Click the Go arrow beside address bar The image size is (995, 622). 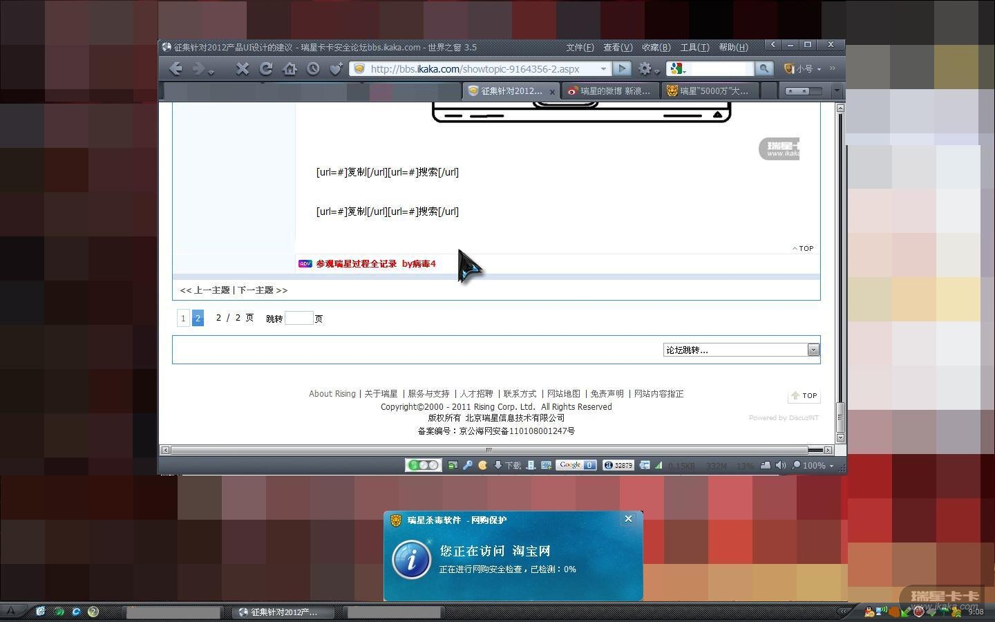point(622,68)
